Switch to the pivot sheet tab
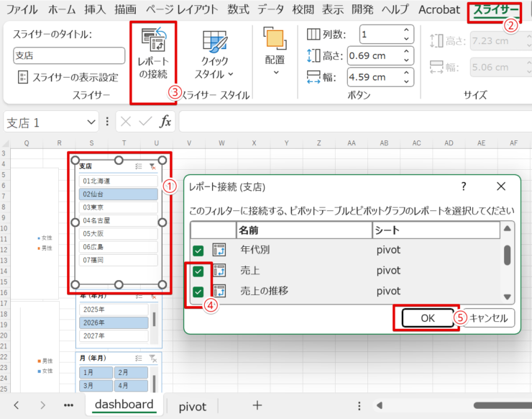Screen dimensions: 532x419 click(x=193, y=407)
